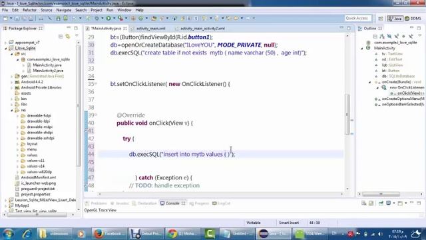426x240 pixels.
Task: Open the Project menu
Action: click(97, 10)
